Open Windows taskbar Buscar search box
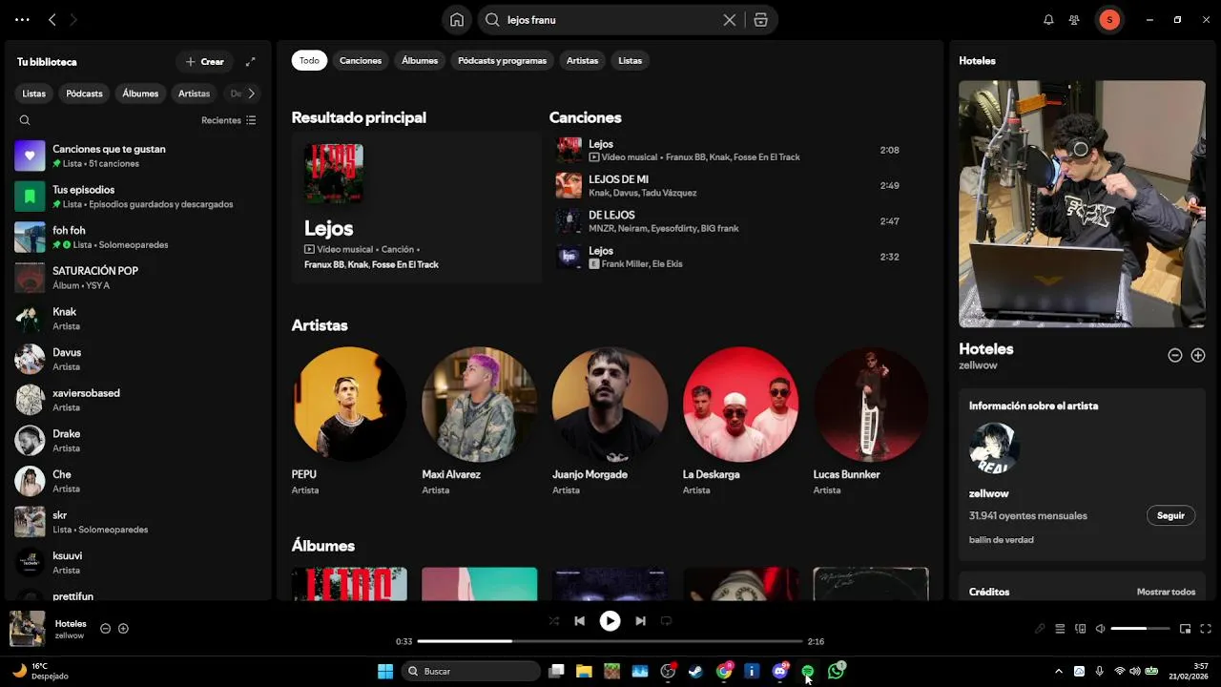 471,672
